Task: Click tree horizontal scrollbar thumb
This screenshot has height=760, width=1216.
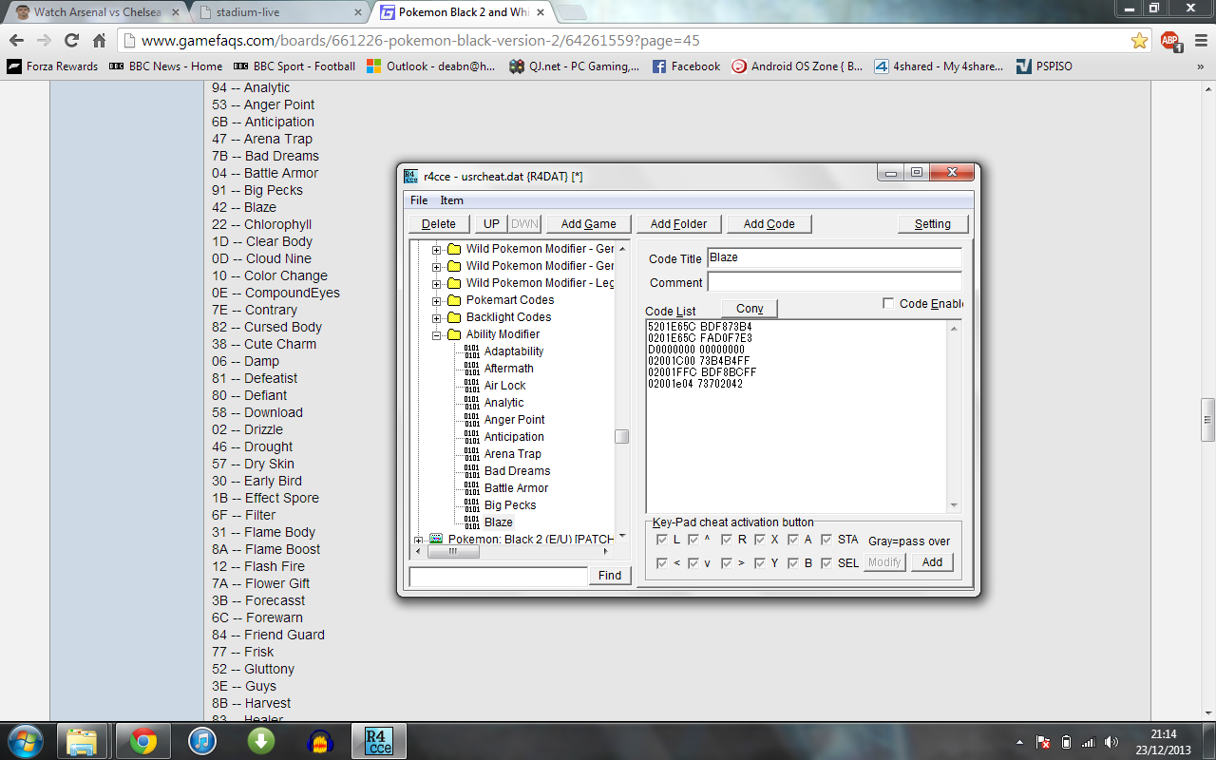Action: (452, 552)
